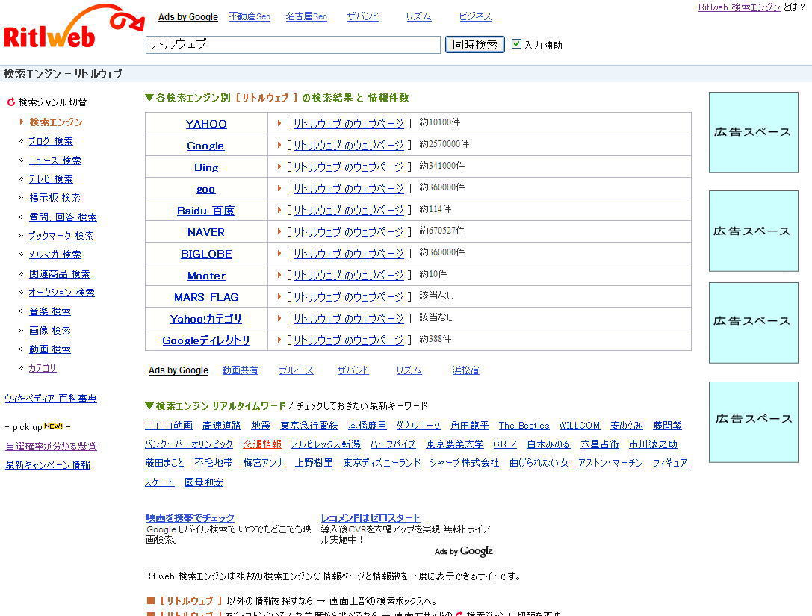Open the アストン・マーチン keyword link
This screenshot has height=616, width=812.
610,463
